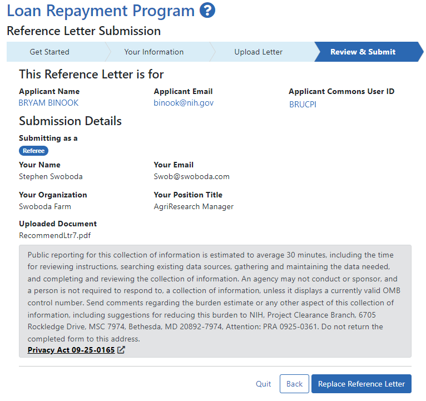Viewport: 426px width, 401px height.
Task: Click the Your Name label
Action: tap(39, 165)
